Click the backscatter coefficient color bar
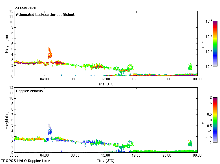220x164 pixels. 215,44
